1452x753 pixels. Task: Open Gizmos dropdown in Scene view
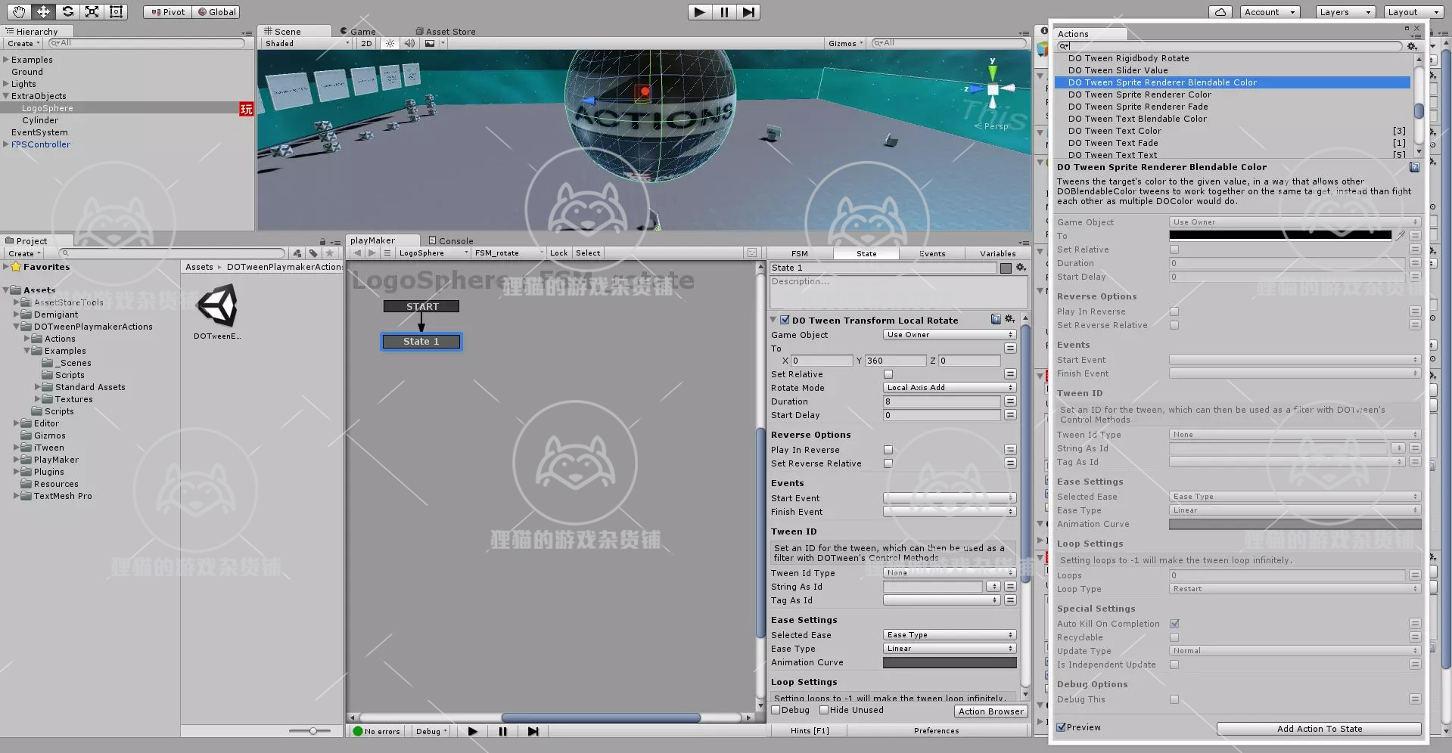point(846,43)
